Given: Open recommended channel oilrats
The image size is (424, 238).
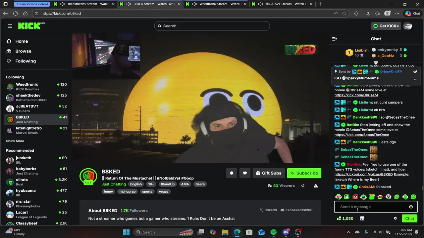Looking at the screenshot, I should pyautogui.click(x=36, y=182).
